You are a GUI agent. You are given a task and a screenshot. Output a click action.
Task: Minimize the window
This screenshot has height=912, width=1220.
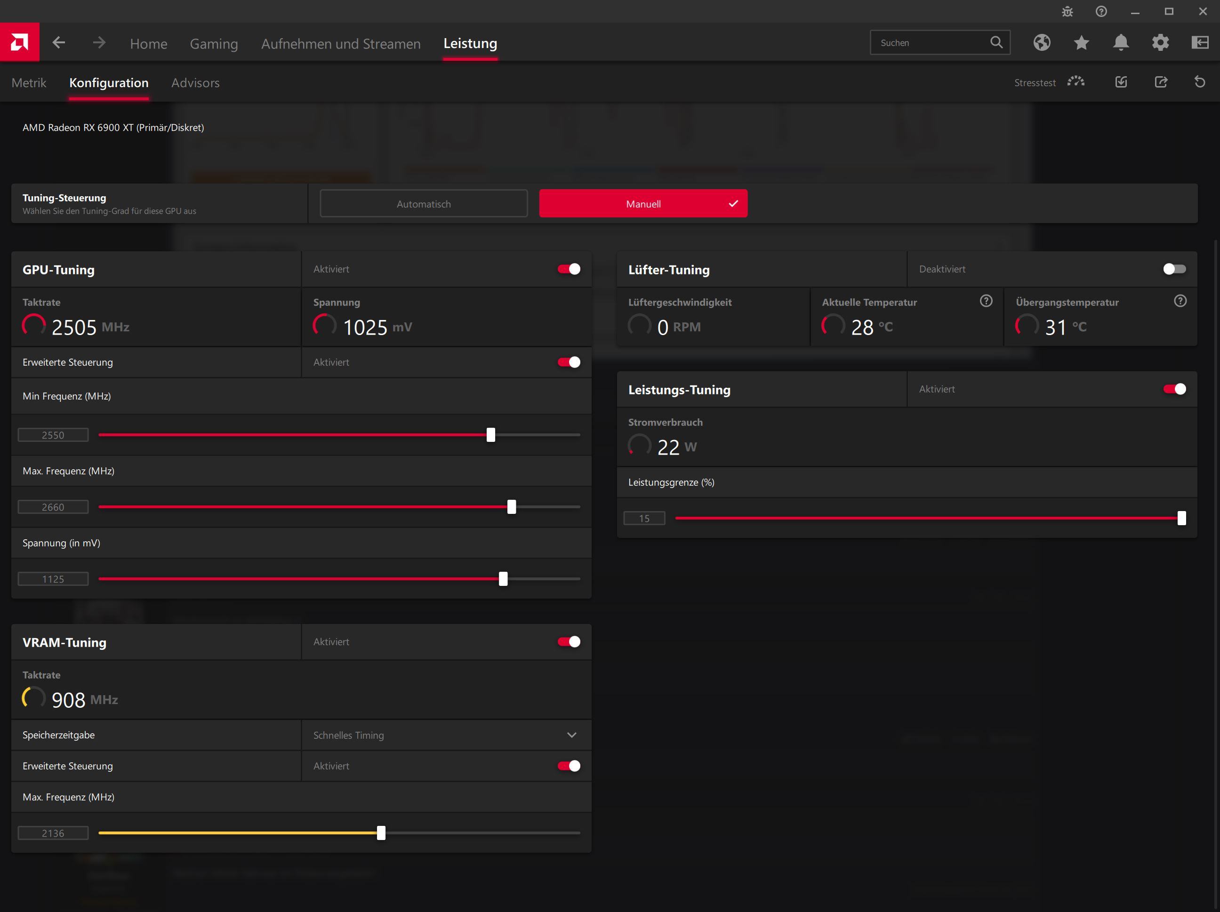pos(1134,12)
